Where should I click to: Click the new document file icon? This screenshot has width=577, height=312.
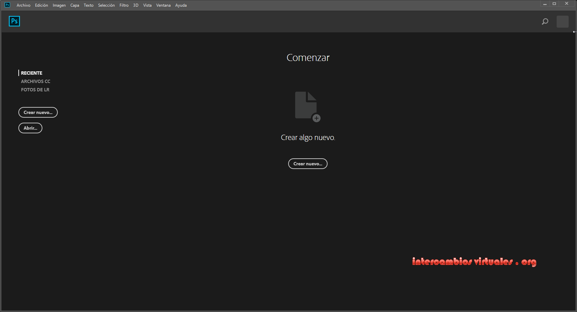[x=308, y=107]
